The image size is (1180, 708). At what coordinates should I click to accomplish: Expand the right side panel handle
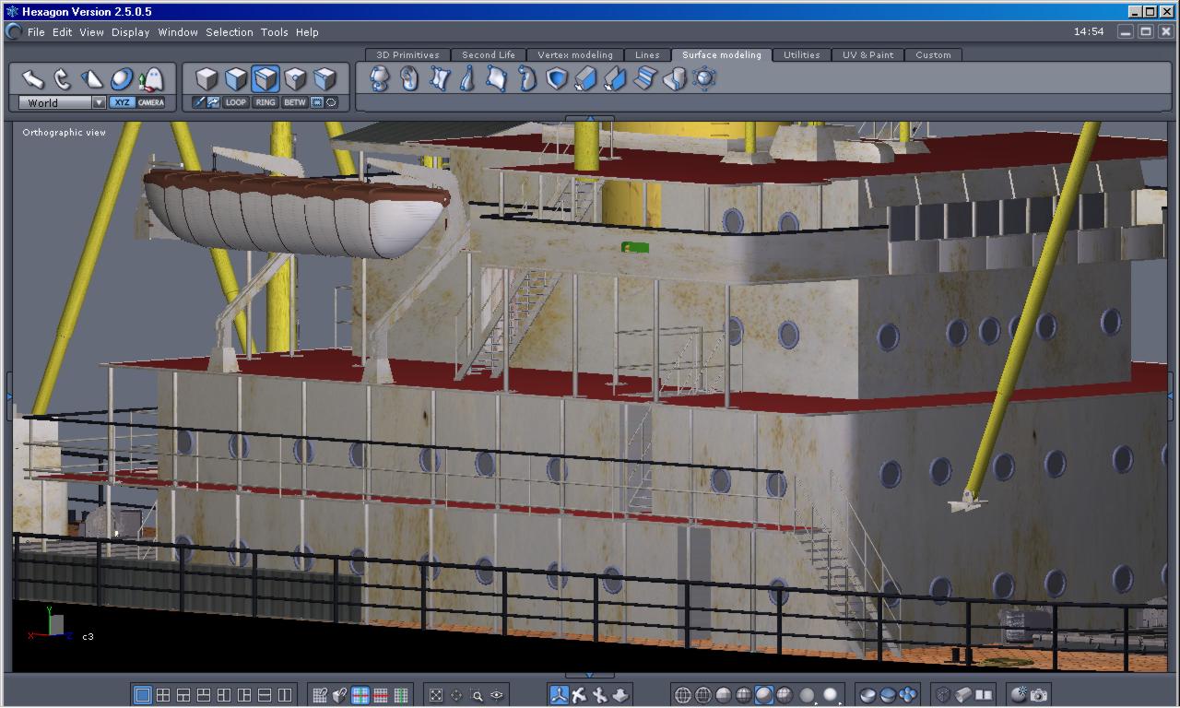pos(1171,396)
